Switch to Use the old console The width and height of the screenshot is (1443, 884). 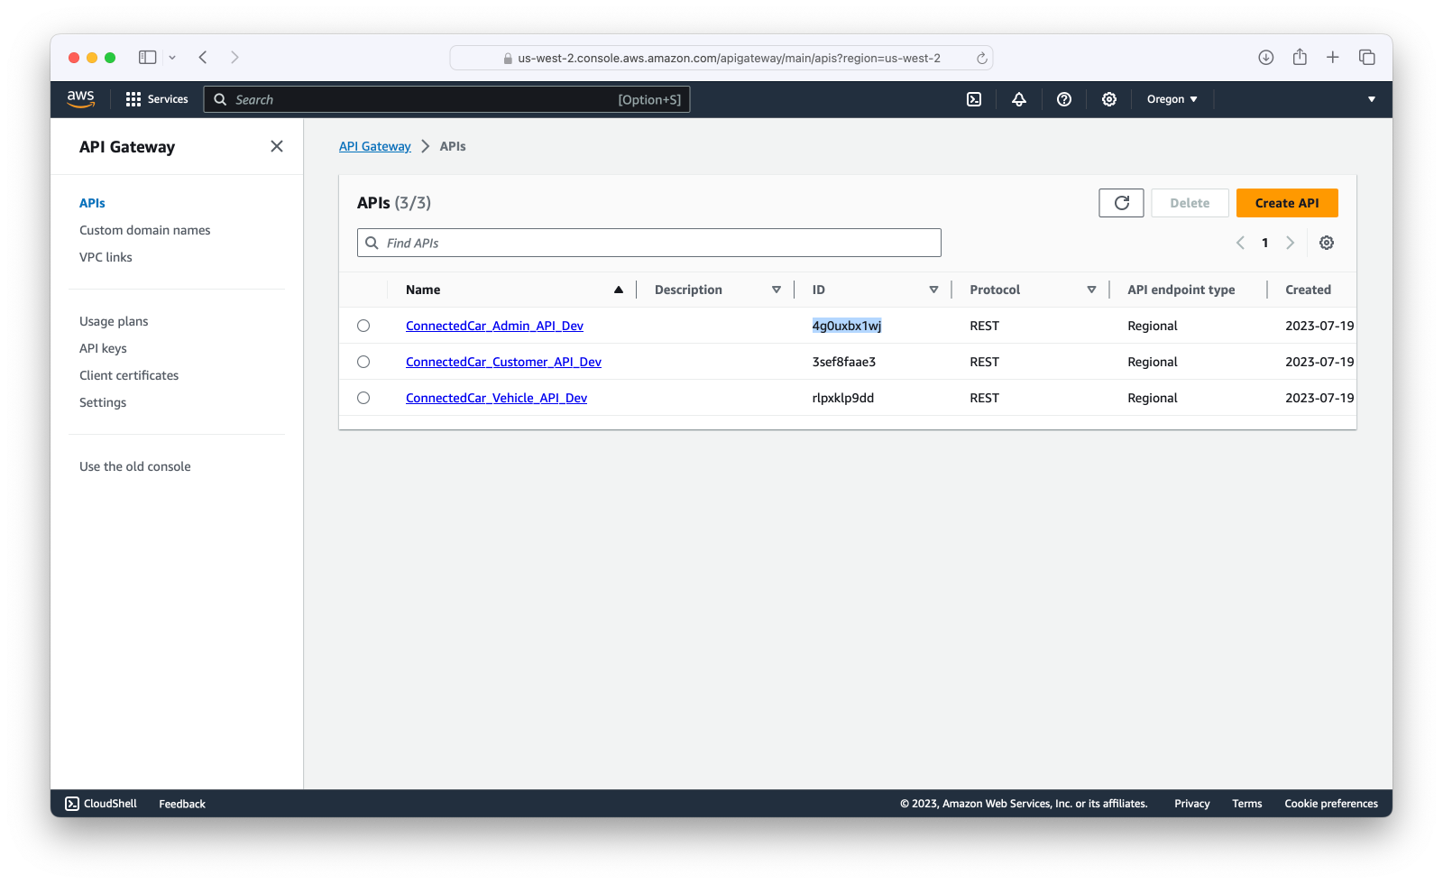click(135, 466)
